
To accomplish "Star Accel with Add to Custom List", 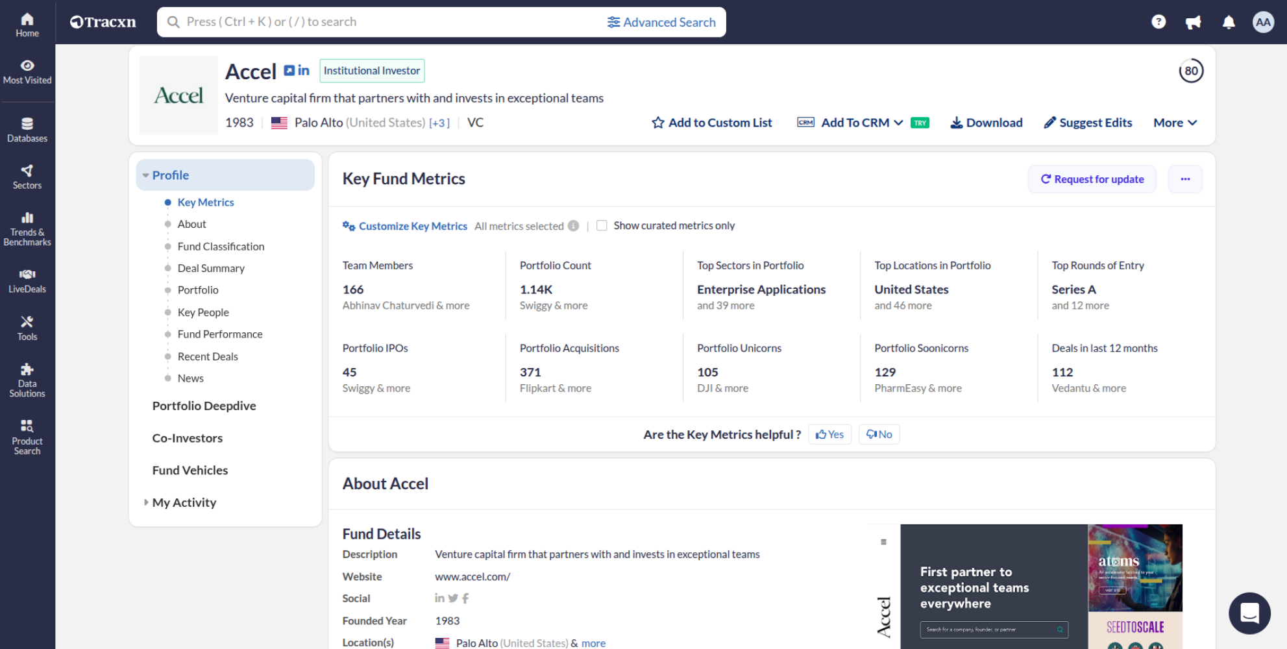I will pos(711,123).
